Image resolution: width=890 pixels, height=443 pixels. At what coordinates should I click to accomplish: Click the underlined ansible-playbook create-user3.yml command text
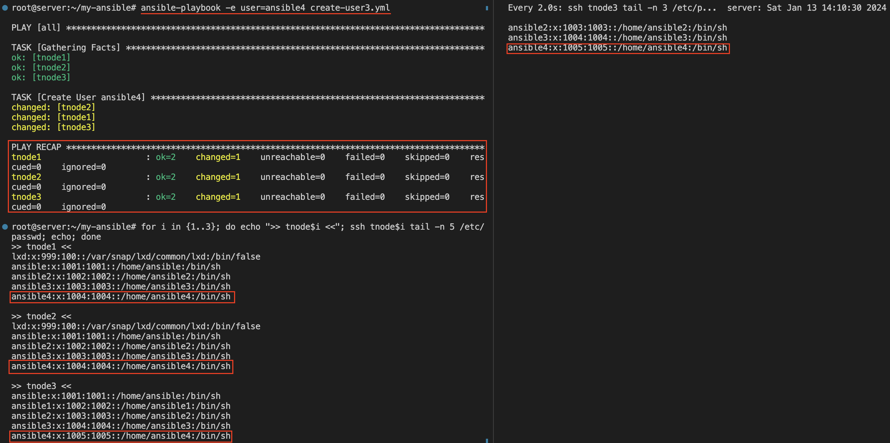point(265,8)
